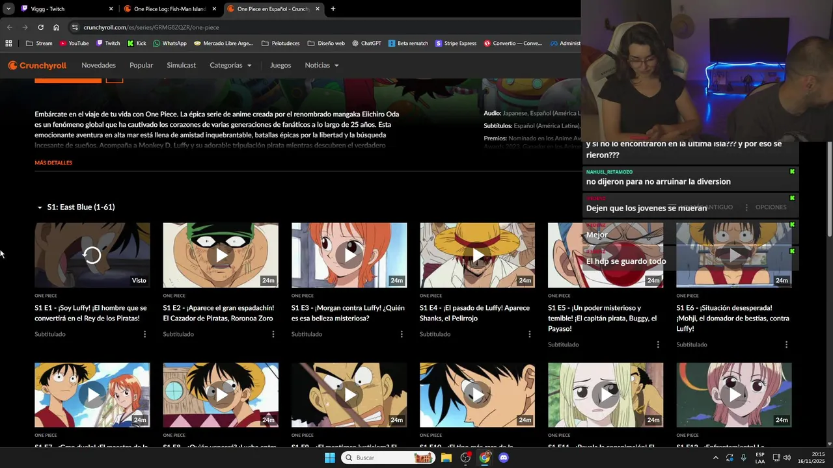Open the YouTube bookmark
The image size is (833, 468).
point(74,44)
